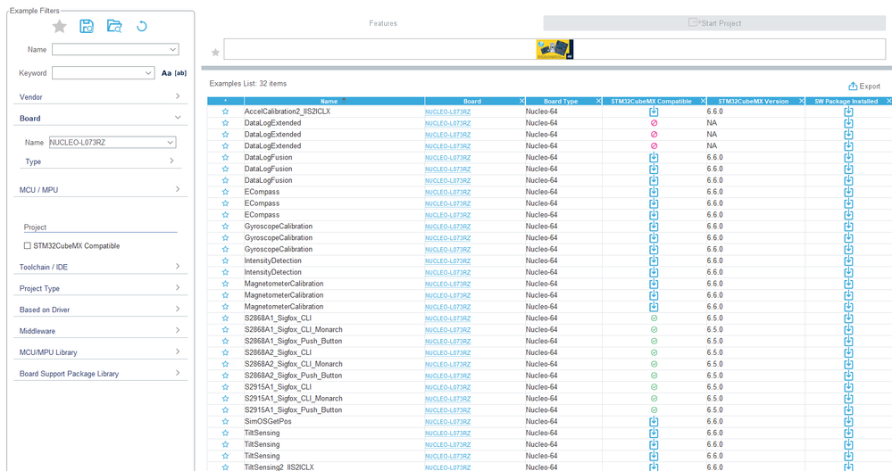Click the Export button
The image size is (892, 471).
pyautogui.click(x=864, y=87)
